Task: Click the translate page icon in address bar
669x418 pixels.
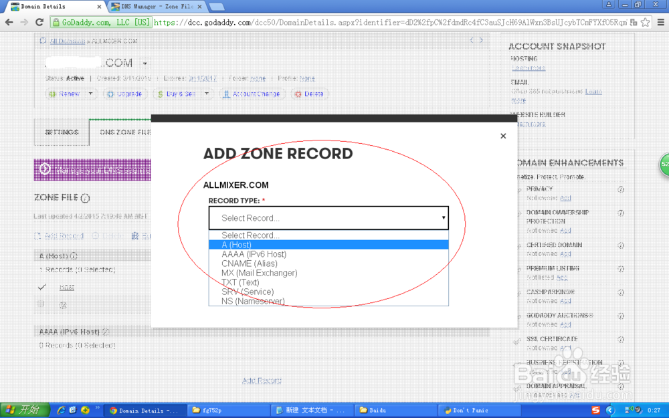Action: tap(634, 22)
